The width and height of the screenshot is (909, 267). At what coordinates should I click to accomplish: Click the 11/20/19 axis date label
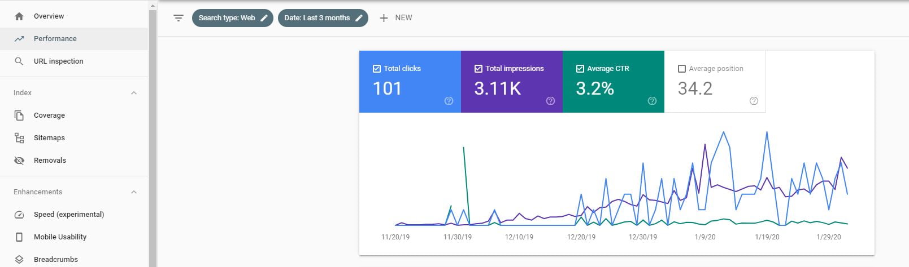click(x=395, y=237)
